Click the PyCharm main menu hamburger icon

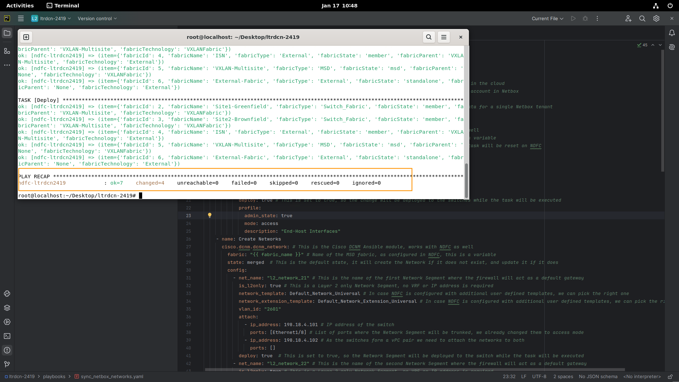pos(21,18)
